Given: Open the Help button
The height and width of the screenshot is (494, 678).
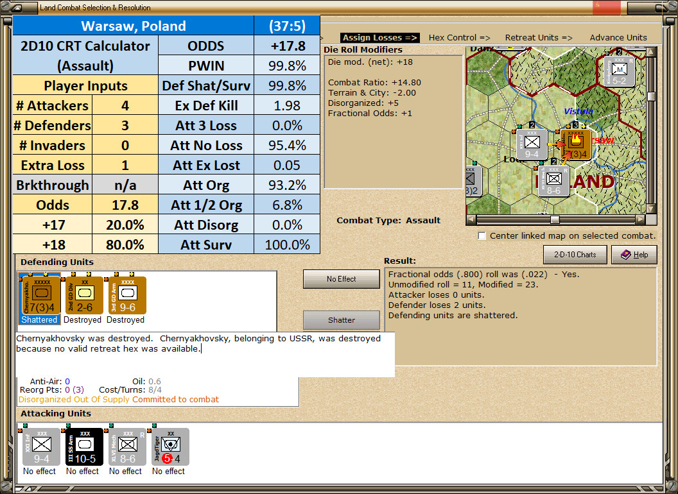Looking at the screenshot, I should click(x=634, y=255).
